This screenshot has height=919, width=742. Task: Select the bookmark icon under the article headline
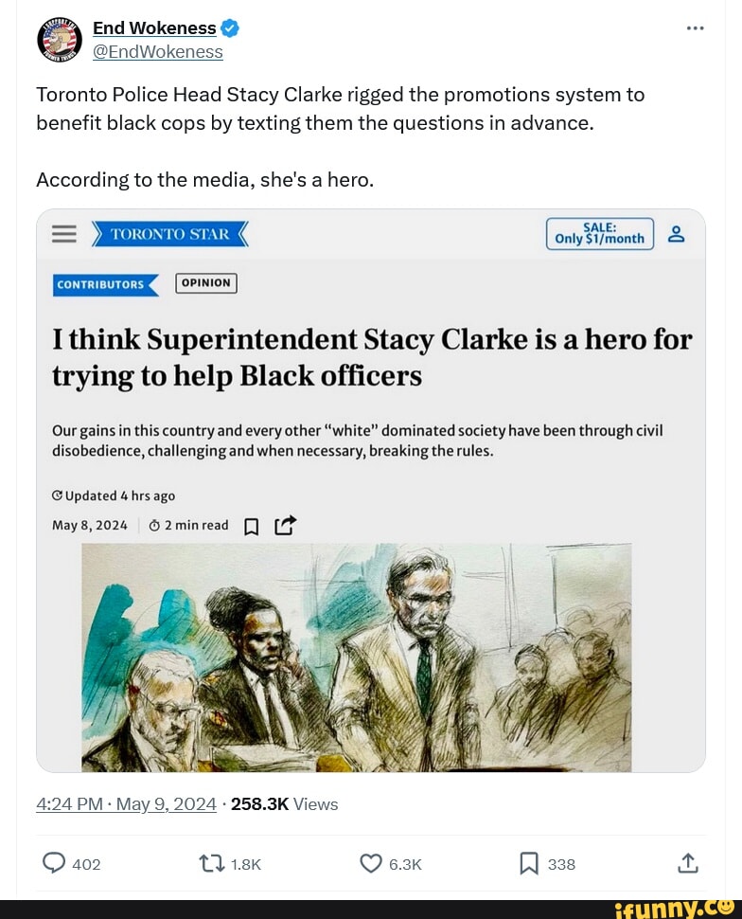(x=251, y=524)
